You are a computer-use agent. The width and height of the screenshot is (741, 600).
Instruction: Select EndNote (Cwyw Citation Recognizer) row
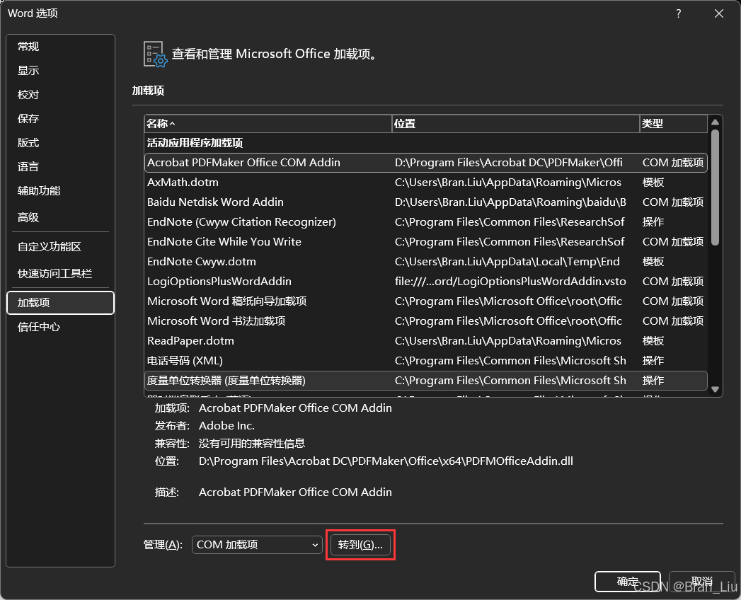(426, 222)
